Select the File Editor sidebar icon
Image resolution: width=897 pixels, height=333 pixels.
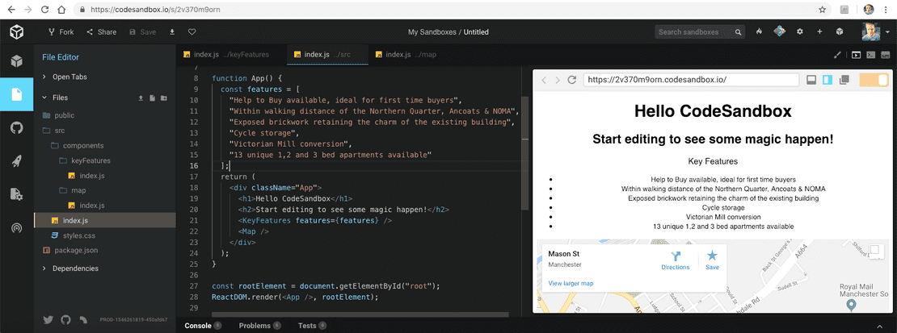click(x=17, y=94)
